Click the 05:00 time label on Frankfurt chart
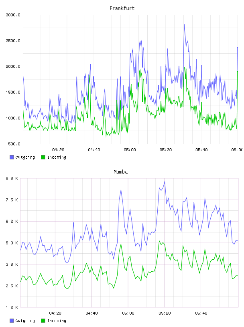 [x=130, y=150]
